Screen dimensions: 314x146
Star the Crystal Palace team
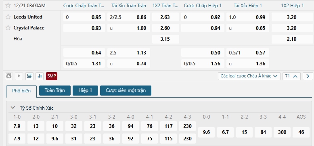8,27
